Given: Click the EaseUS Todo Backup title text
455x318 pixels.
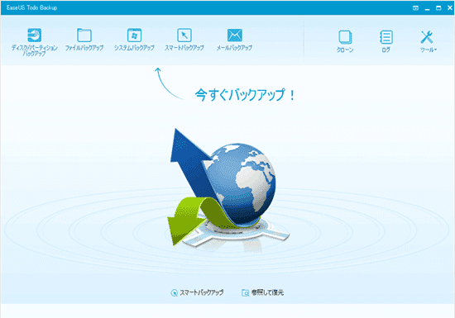Looking at the screenshot, I should [31, 7].
